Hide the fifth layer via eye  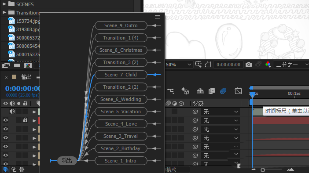click(6, 147)
